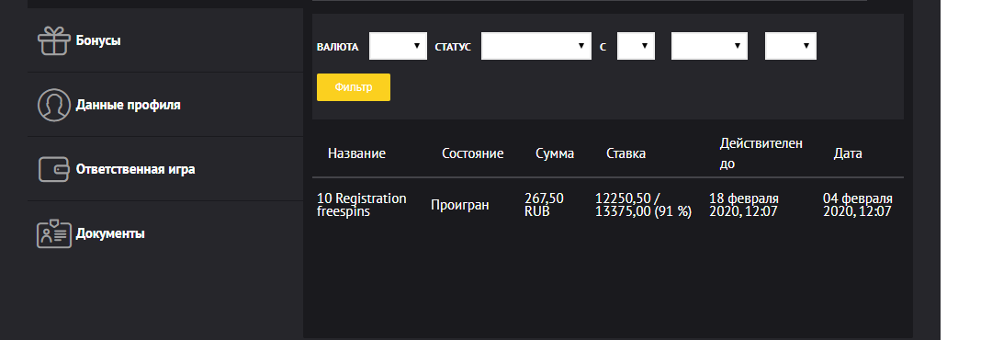Click the Ставка column header

click(x=626, y=153)
